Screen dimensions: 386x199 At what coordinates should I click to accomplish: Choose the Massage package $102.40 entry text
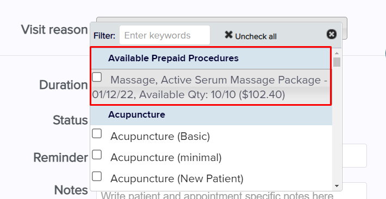pyautogui.click(x=209, y=87)
